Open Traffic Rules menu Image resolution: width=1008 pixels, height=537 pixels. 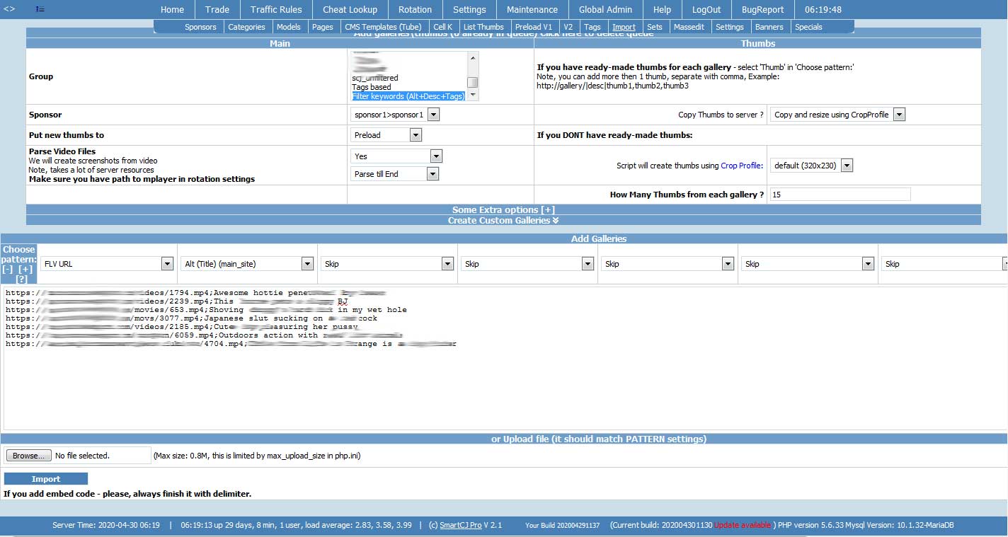coord(276,9)
